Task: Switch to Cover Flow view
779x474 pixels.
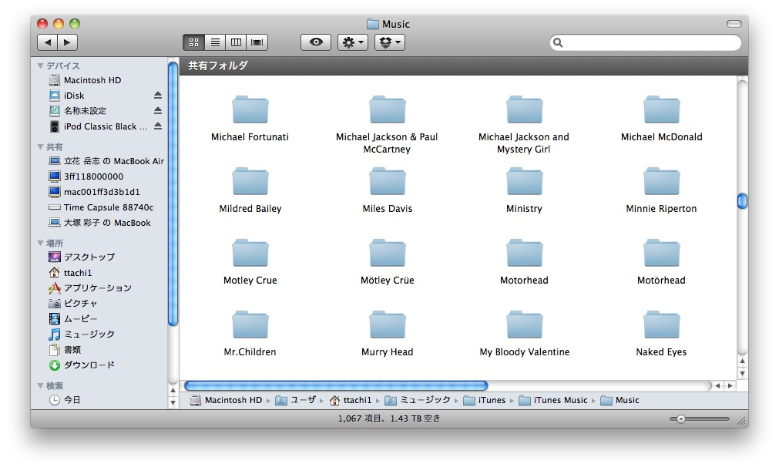Action: pos(258,42)
